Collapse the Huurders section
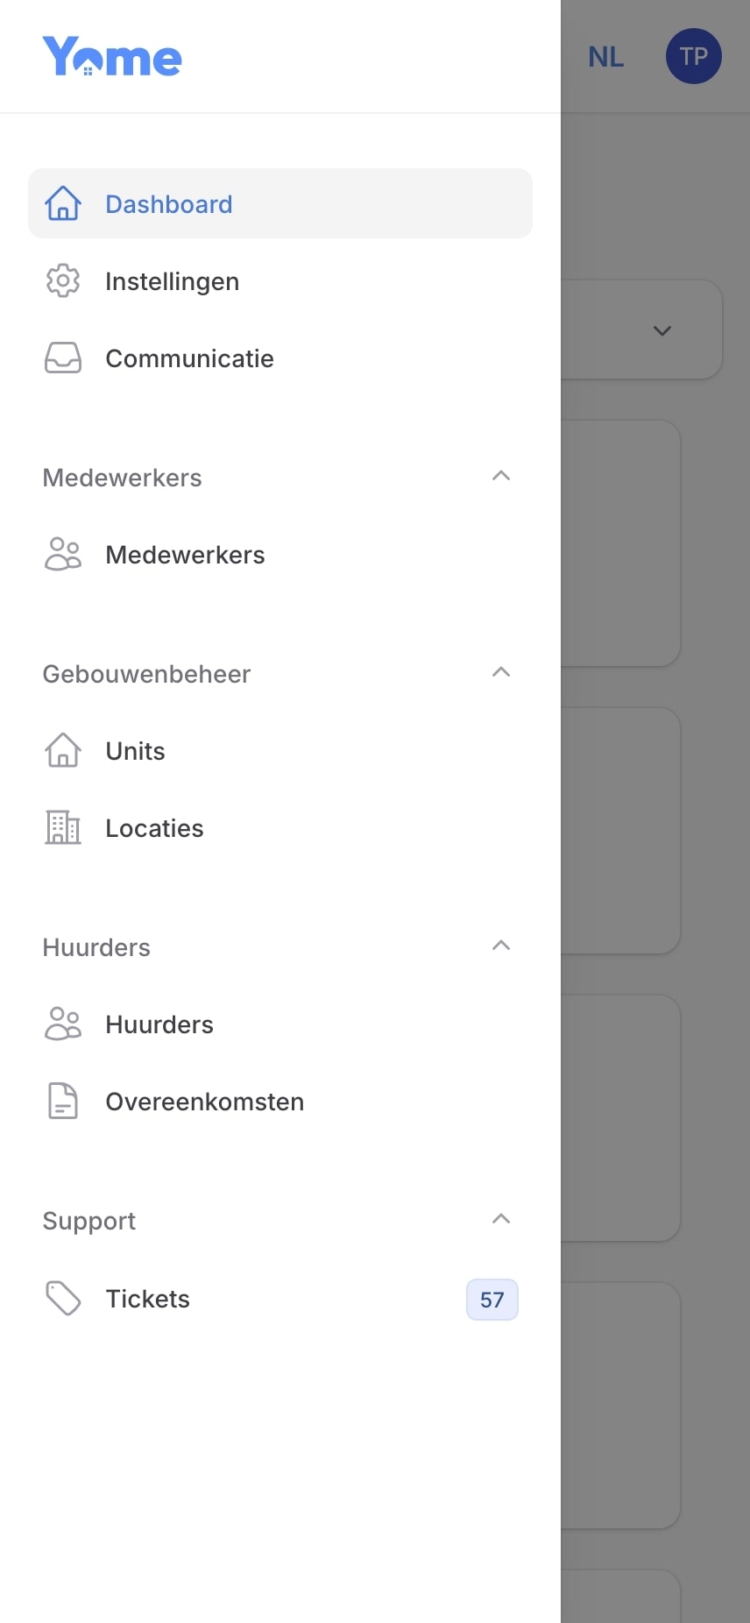Screen dimensions: 750x1623 (x=500, y=945)
